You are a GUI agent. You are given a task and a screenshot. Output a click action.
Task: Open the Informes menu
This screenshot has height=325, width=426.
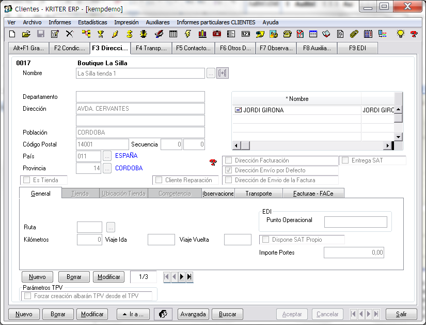point(60,22)
